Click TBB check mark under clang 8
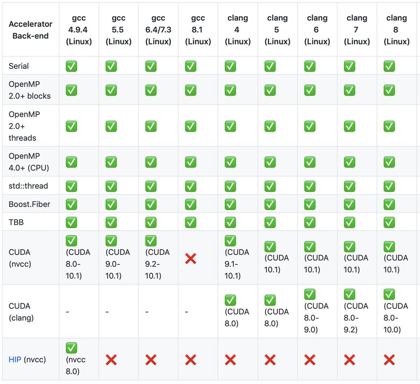Viewport: 420px width, 384px height. 389,222
